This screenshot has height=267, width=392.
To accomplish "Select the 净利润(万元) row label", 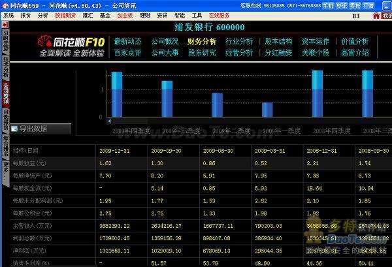I will pos(29,251).
